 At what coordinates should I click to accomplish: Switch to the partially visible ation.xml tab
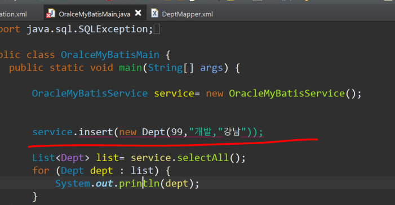(x=14, y=14)
